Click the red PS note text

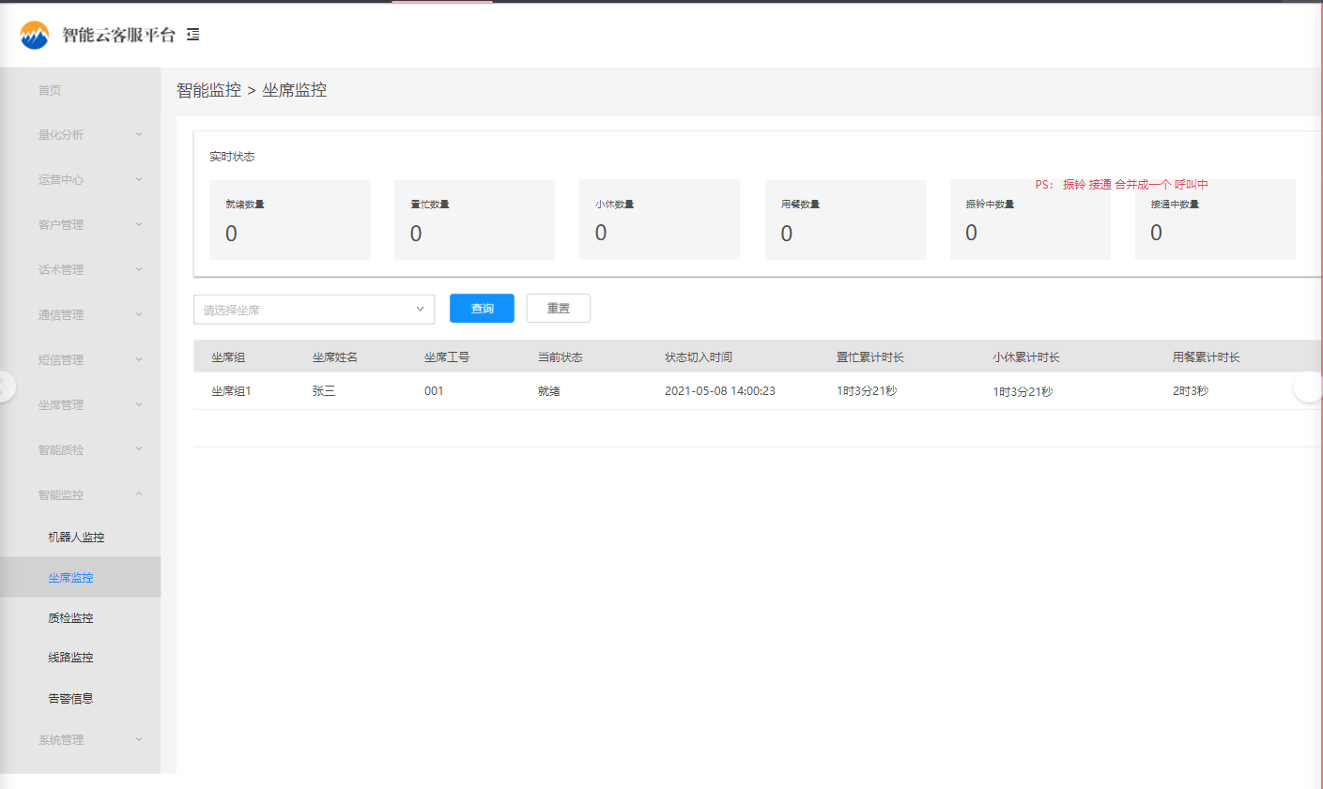click(x=1122, y=185)
